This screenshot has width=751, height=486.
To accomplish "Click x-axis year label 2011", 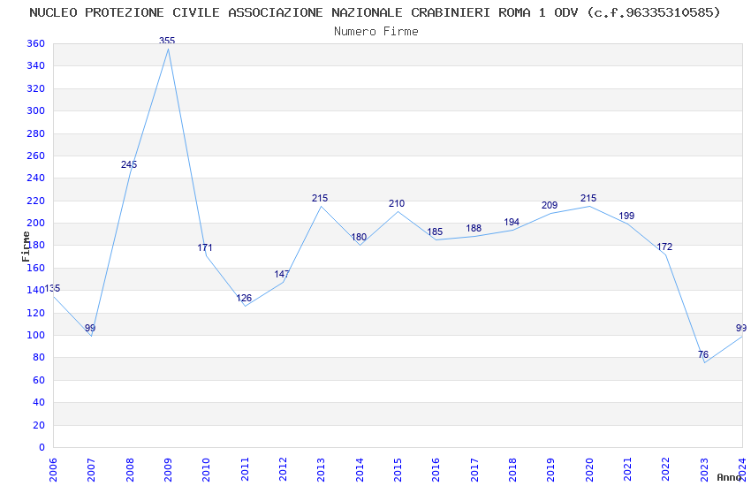I will tap(245, 469).
